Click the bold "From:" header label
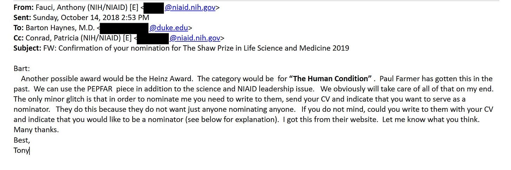The image size is (511, 170). pos(23,7)
